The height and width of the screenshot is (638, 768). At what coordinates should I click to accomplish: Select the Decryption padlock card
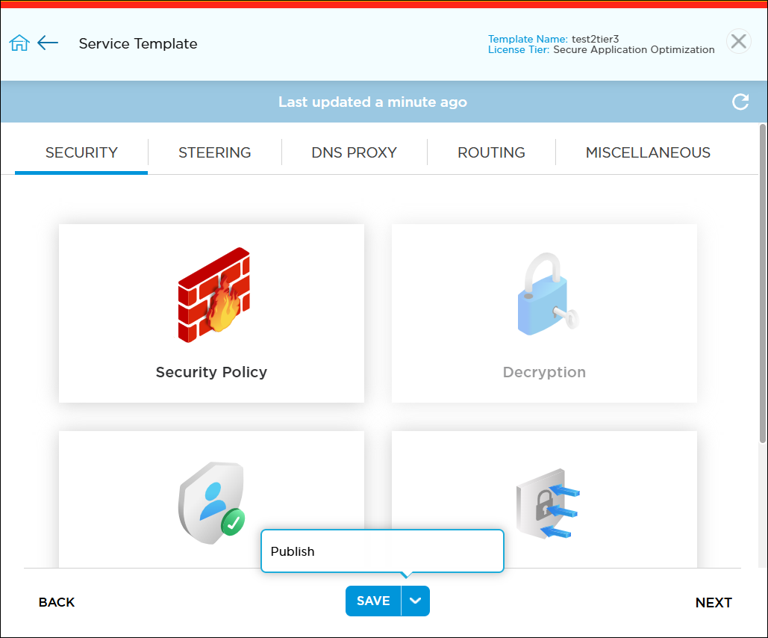click(544, 314)
